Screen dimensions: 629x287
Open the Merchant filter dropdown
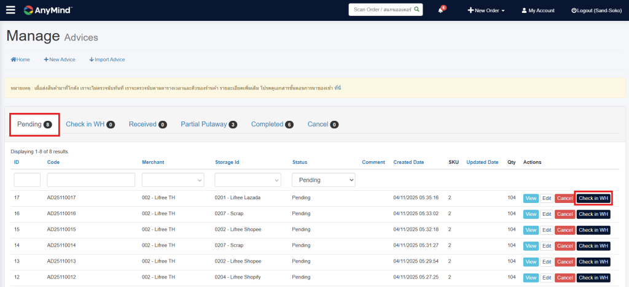pos(173,180)
